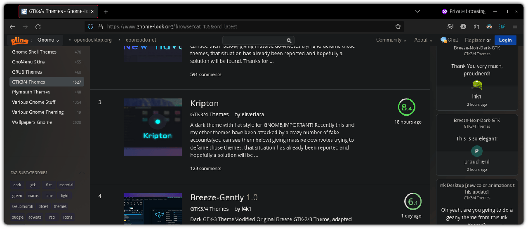This screenshot has height=229, width=528.
Task: Open the screenshot tool in browser toolbar
Action: click(x=450, y=27)
